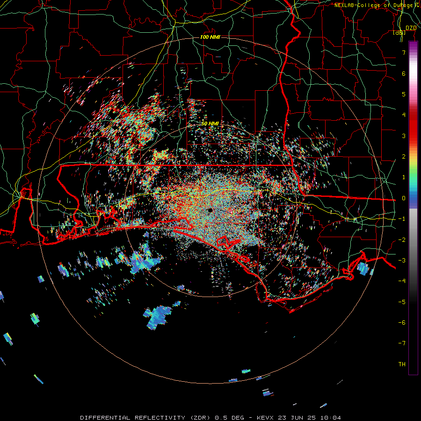Viewport: 421px width, 421px height.
Task: Select the 0 value on the dB scale
Action: pos(404,198)
